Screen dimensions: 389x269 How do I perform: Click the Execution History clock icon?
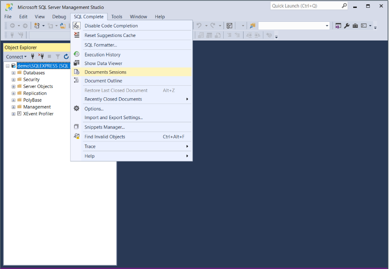[x=76, y=54]
